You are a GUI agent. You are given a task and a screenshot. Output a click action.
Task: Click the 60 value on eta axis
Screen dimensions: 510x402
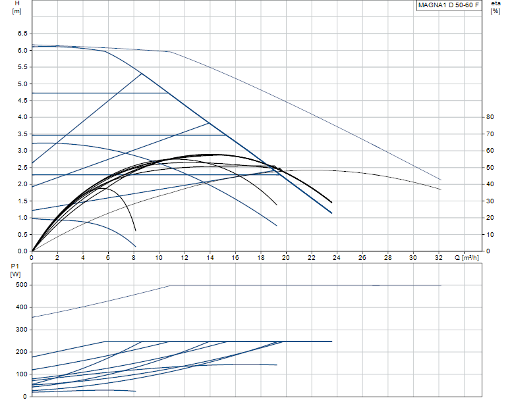coord(490,151)
